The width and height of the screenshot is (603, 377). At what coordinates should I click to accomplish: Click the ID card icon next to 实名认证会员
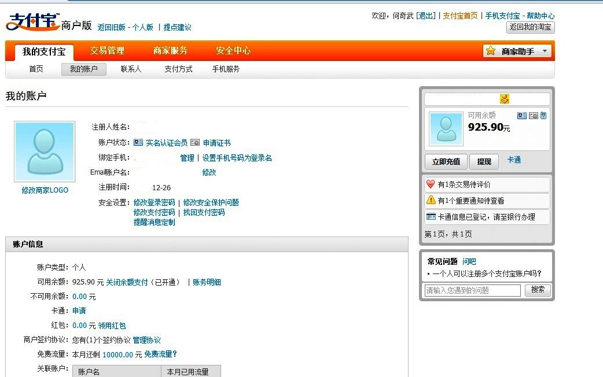(138, 142)
